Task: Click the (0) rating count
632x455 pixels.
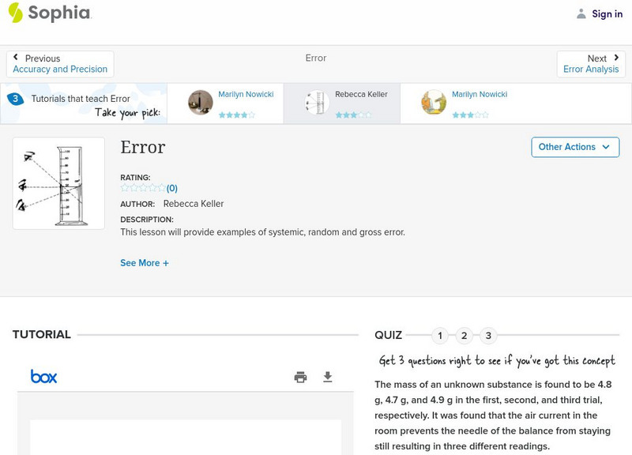Action: point(171,188)
